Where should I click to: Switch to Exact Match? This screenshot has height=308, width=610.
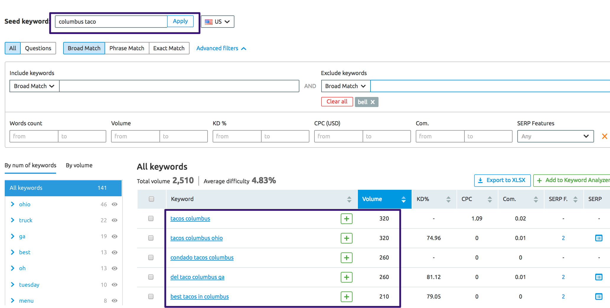[169, 48]
